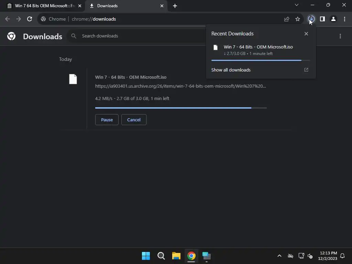This screenshot has width=352, height=264.
Task: Click the Win 7 ISO file name on page
Action: (x=131, y=77)
